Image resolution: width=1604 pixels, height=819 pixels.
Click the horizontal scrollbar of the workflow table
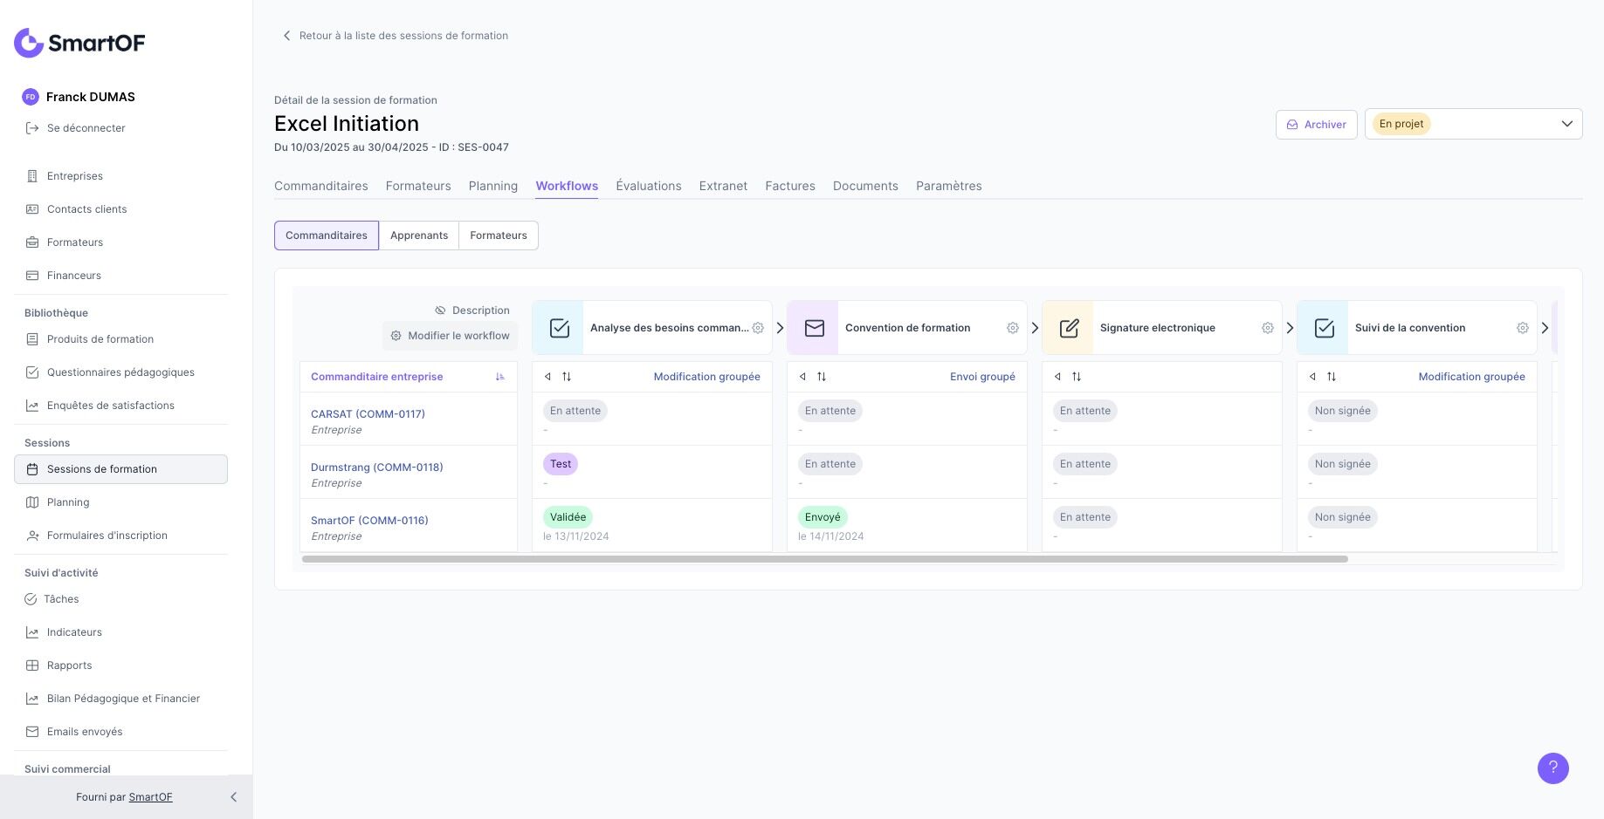coord(825,559)
